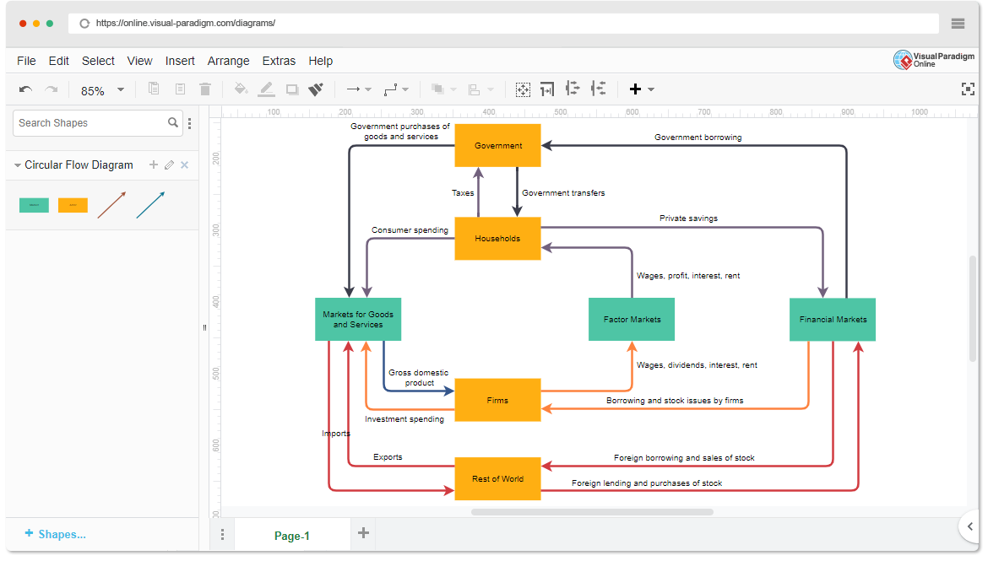Pick the orange rectangle palette shape
The image size is (988, 561).
tap(73, 205)
